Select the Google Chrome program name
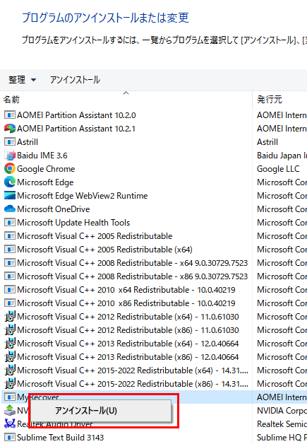307x444 pixels. (46, 169)
